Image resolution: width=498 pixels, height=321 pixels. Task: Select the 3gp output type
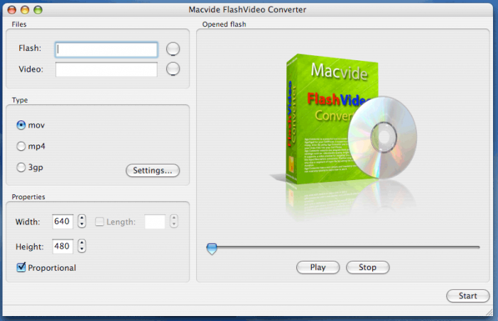pos(21,168)
